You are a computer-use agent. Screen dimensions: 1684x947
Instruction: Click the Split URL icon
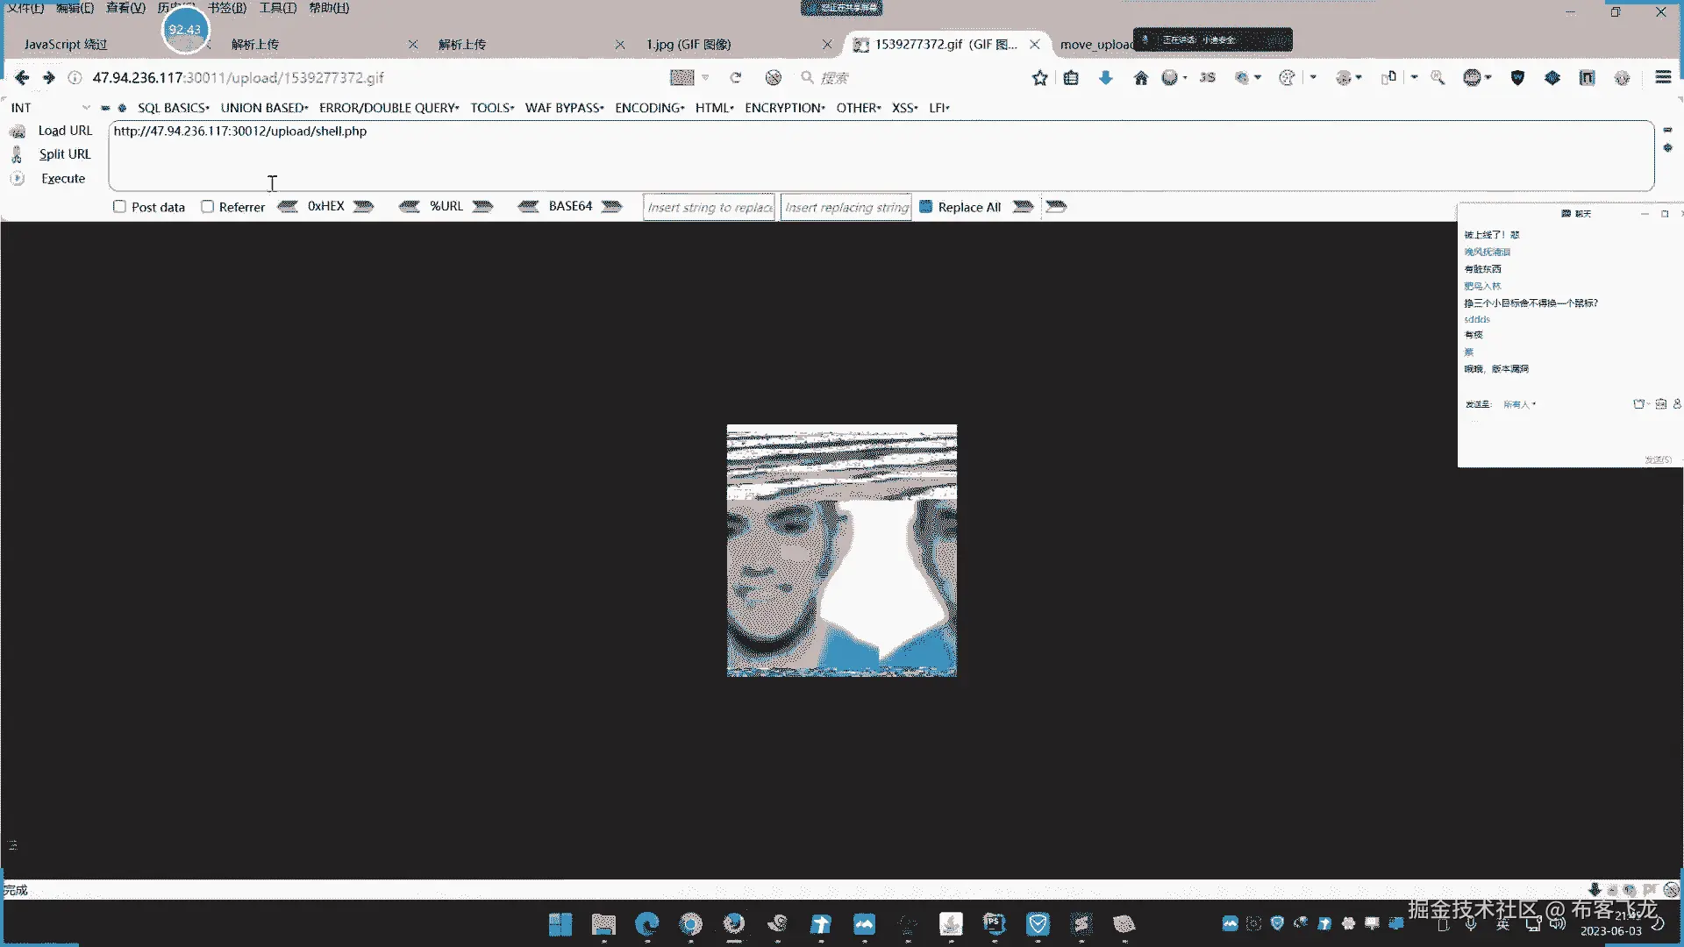pyautogui.click(x=17, y=154)
